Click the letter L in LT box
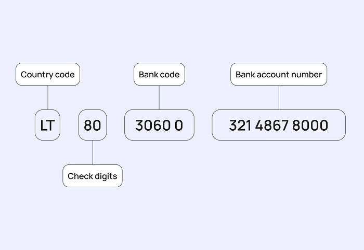 pyautogui.click(x=43, y=125)
